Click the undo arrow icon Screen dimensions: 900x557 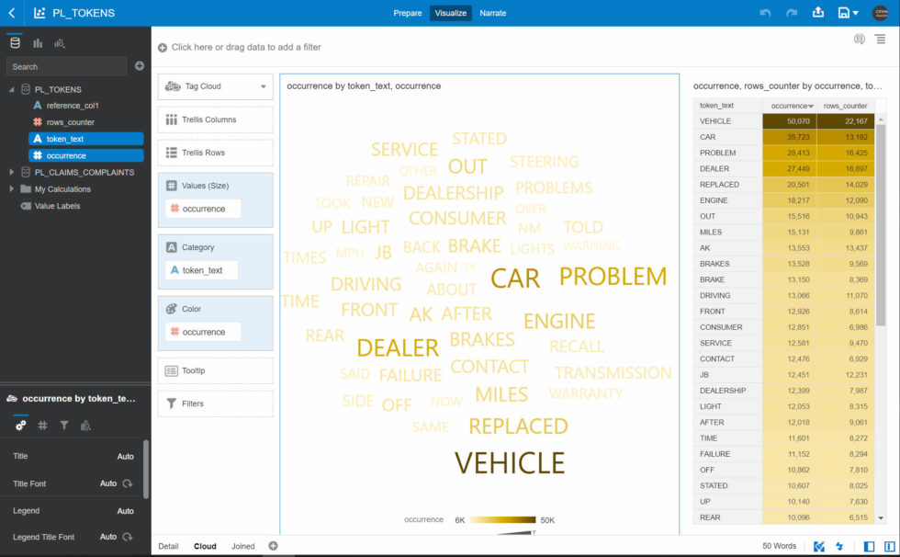[765, 13]
